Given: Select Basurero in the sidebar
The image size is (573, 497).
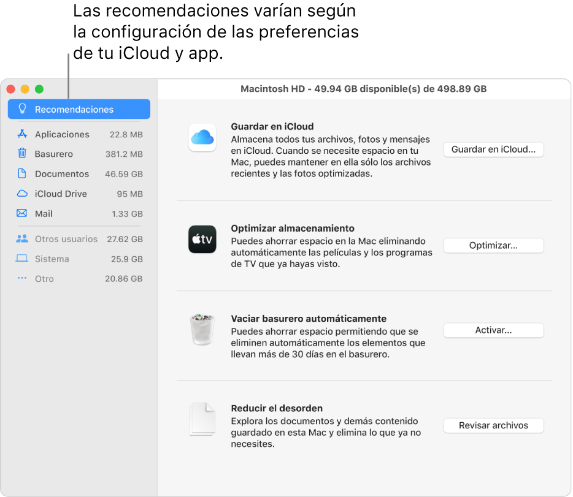Looking at the screenshot, I should pyautogui.click(x=79, y=154).
